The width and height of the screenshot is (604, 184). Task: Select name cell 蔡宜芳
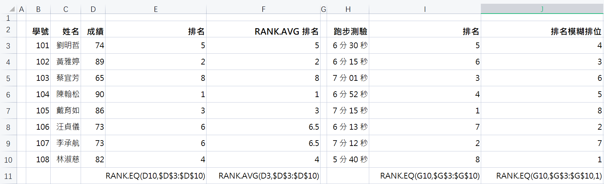66,78
